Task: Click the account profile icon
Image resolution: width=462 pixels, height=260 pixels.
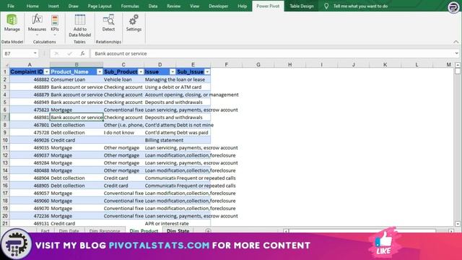Action: coord(453,7)
